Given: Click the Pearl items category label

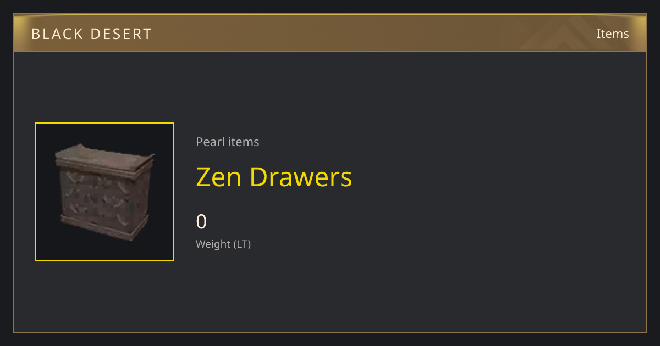Looking at the screenshot, I should 228,142.
